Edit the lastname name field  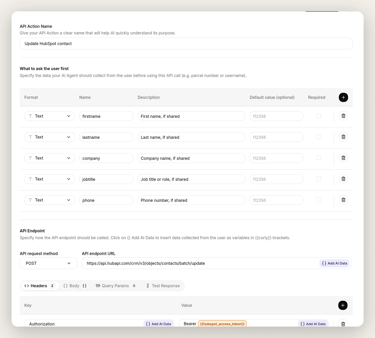[x=106, y=137]
